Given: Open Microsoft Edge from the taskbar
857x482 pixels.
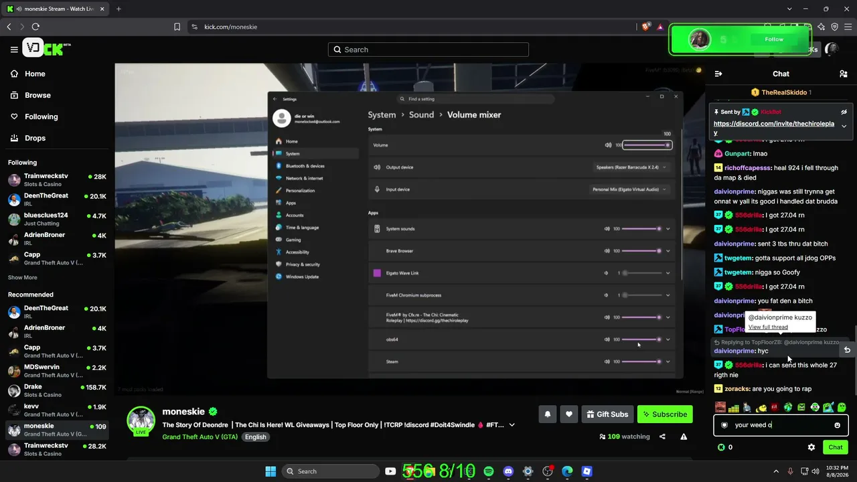Looking at the screenshot, I should click(567, 471).
